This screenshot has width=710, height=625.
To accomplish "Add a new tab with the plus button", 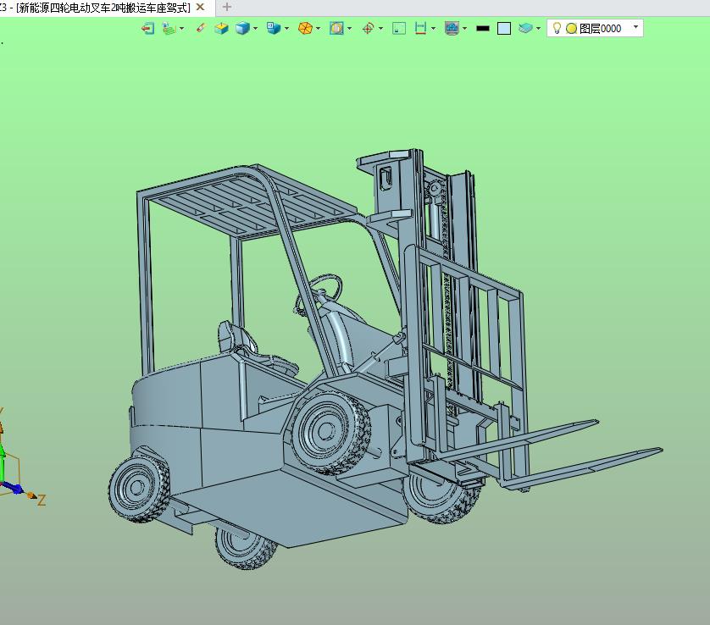I will tap(227, 8).
